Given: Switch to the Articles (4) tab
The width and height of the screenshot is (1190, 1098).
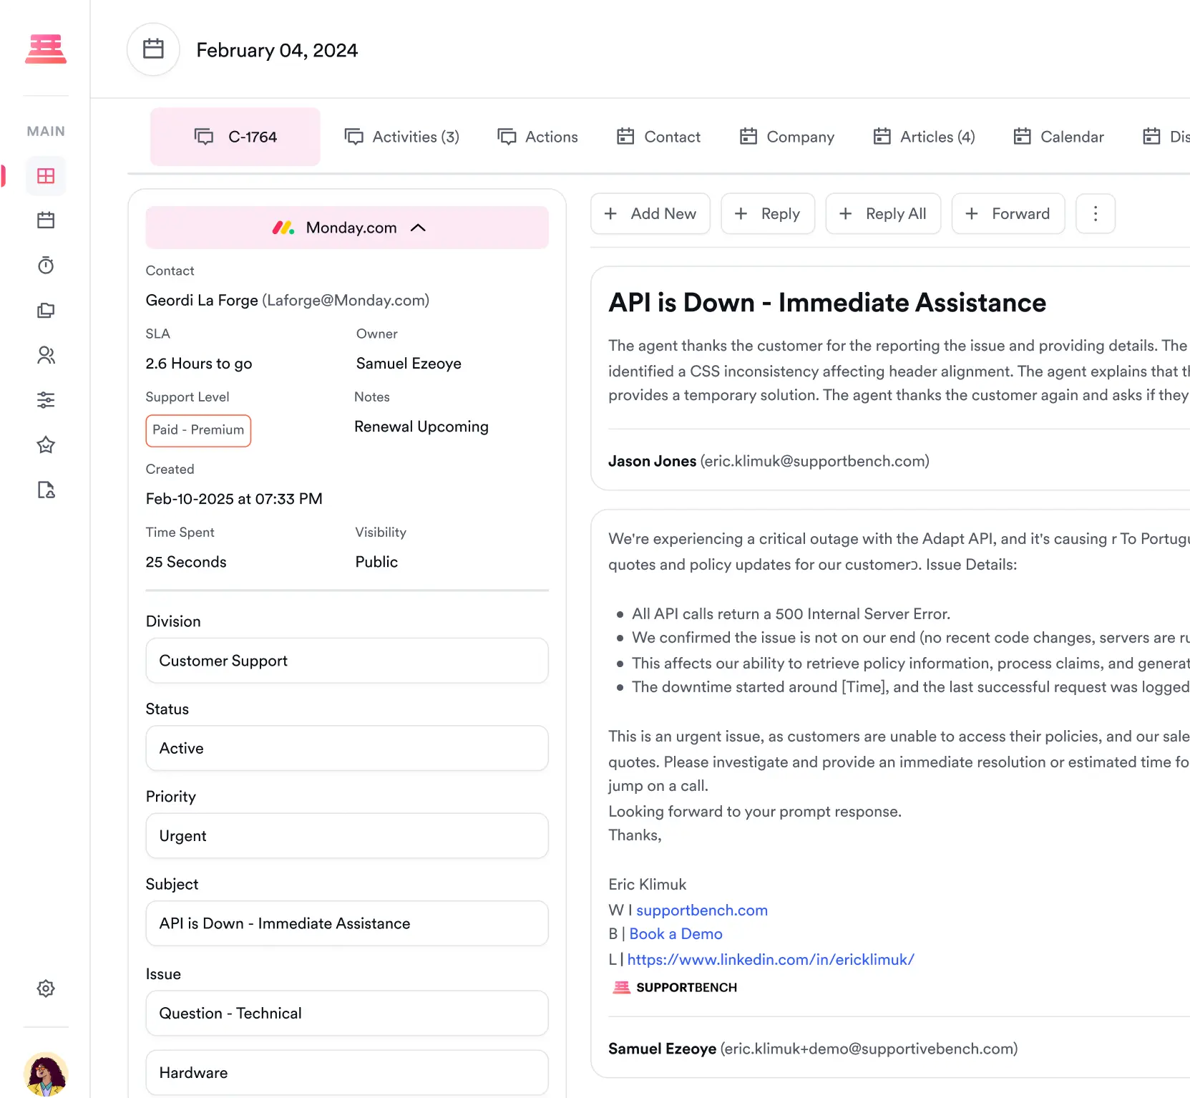Looking at the screenshot, I should coord(924,137).
